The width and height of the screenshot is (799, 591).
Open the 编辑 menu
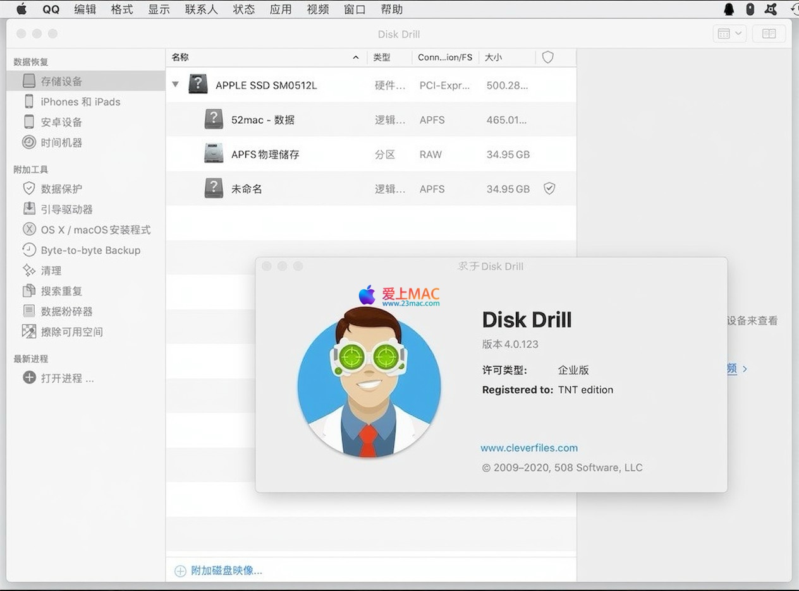(x=85, y=9)
